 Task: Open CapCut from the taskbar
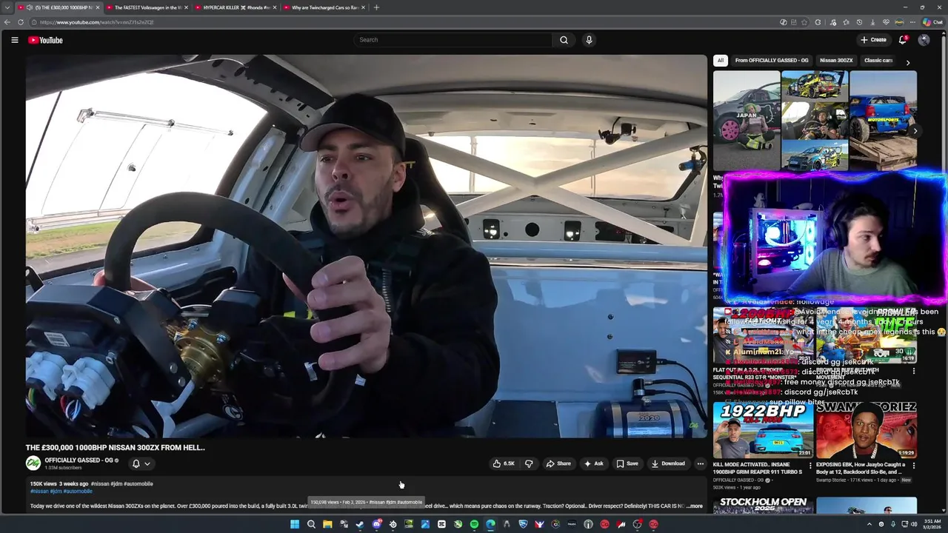[441, 524]
